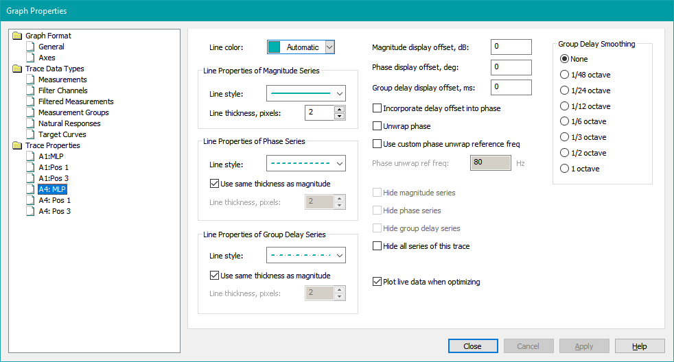Screen dimensions: 674x362
Task: Select the A1:Pos 1 trace
Action: coord(54,167)
